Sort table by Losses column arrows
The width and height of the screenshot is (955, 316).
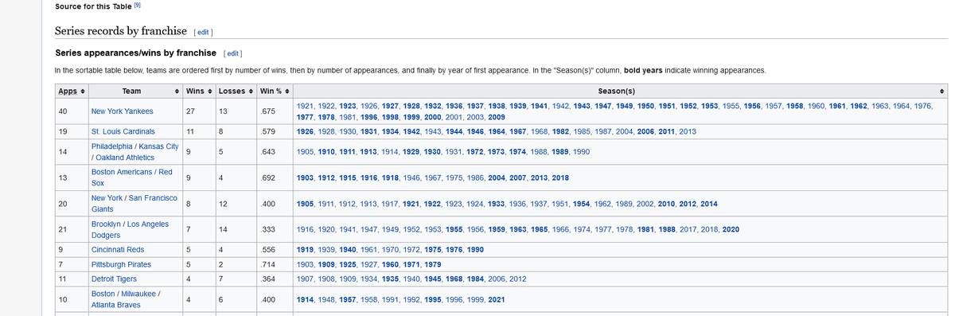pos(250,91)
